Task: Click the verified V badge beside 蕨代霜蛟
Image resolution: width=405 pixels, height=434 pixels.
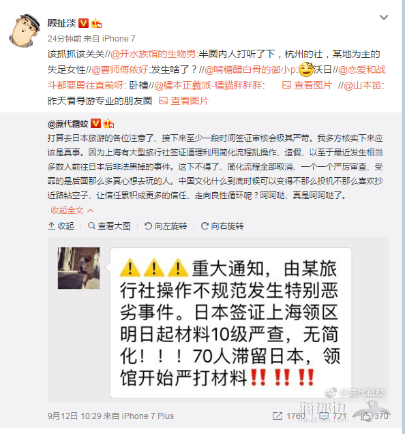Action: pos(96,123)
